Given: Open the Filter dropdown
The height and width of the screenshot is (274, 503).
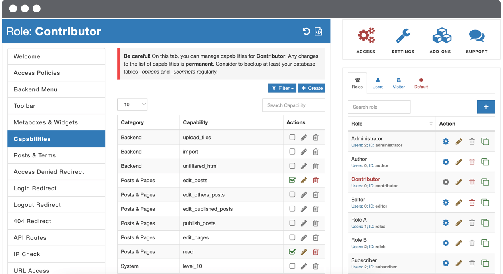Looking at the screenshot, I should tap(282, 88).
